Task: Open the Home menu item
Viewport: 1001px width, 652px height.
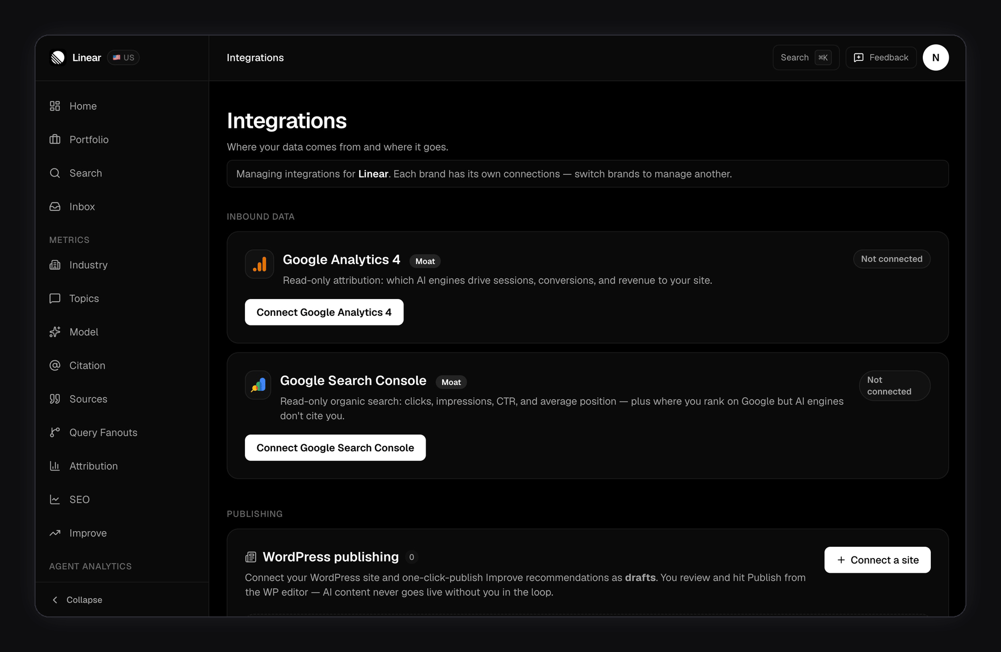Action: click(x=122, y=106)
